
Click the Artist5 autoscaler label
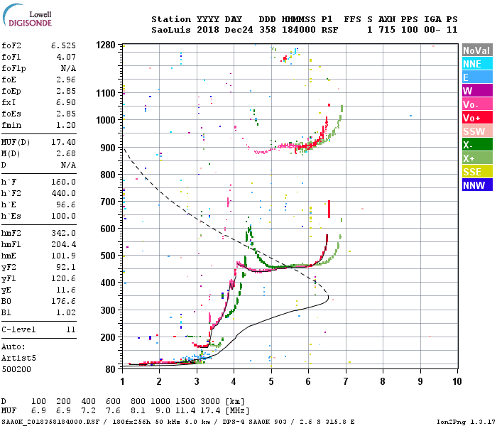tap(18, 358)
